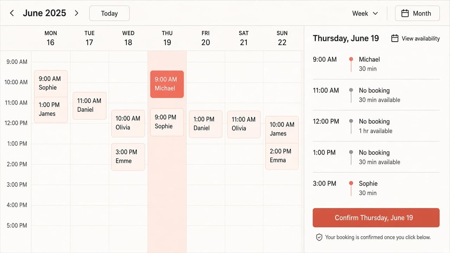Click the red marker dot for Sophie
The image size is (450, 253).
pyautogui.click(x=351, y=183)
